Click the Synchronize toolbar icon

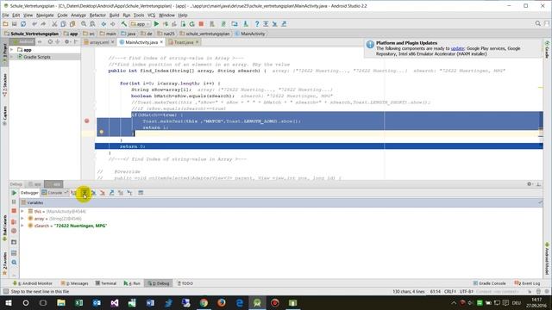(23, 24)
